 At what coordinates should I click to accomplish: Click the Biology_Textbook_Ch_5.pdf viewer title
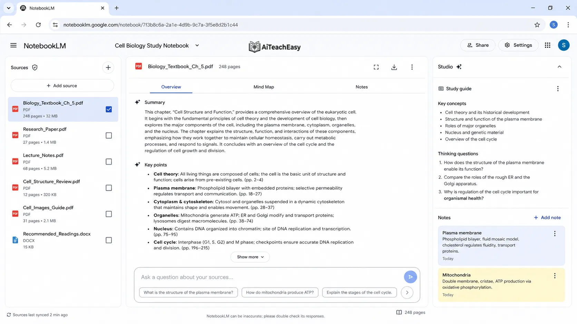pyautogui.click(x=180, y=66)
